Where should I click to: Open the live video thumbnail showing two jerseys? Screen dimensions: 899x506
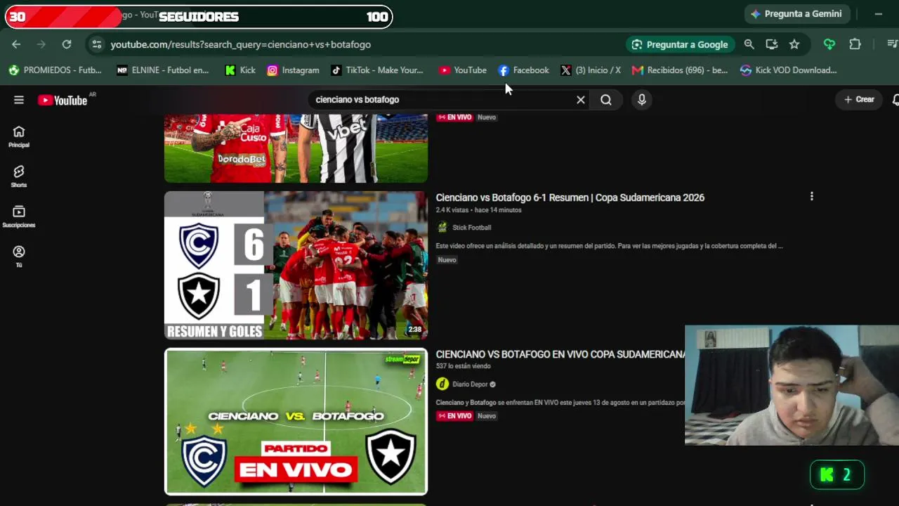click(x=296, y=148)
